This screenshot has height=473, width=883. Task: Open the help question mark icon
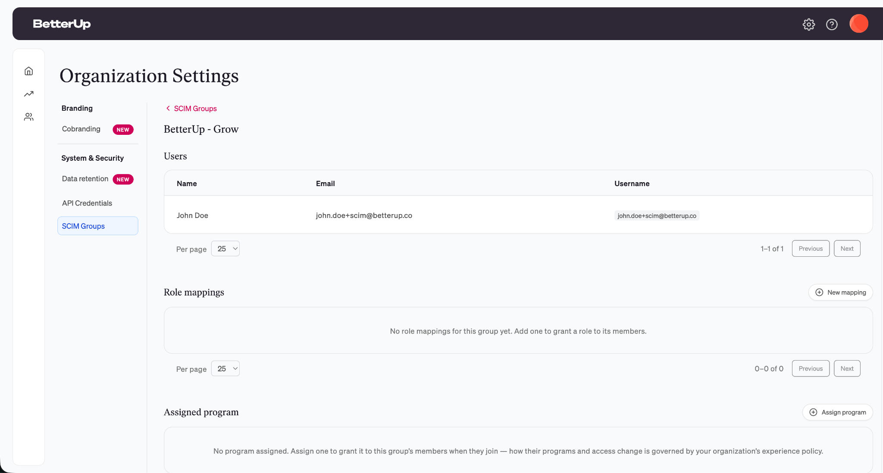832,24
